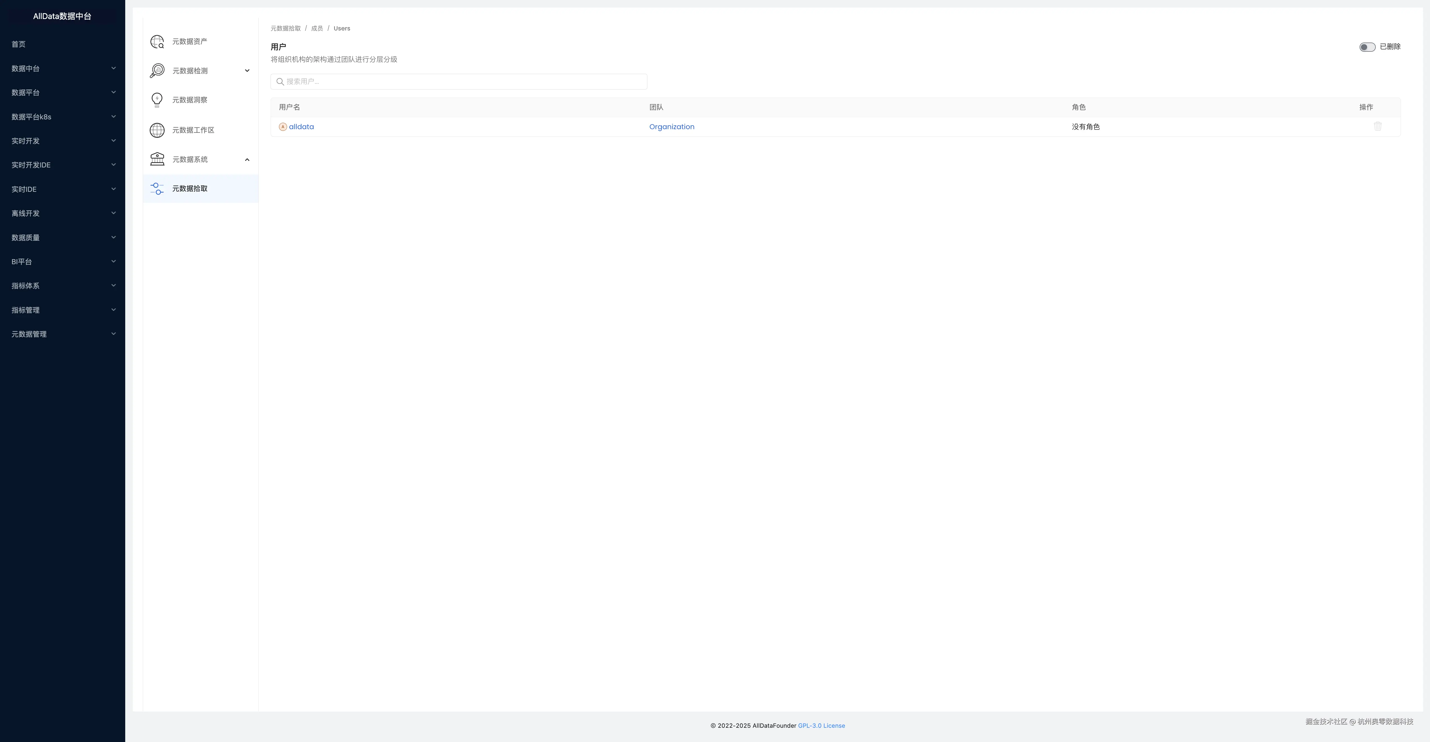Click the 元数据拾取 sliders icon
This screenshot has width=1430, height=742.
[157, 189]
